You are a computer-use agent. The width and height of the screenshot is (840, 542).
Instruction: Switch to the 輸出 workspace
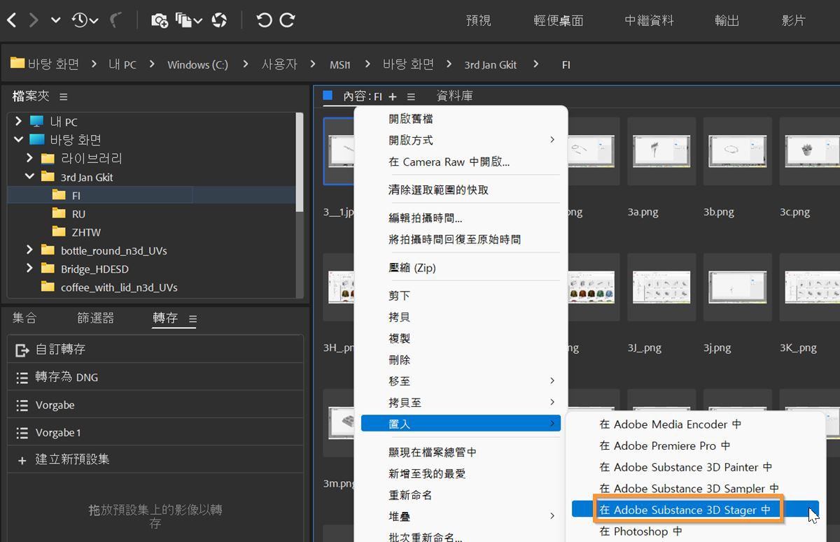[x=727, y=20]
